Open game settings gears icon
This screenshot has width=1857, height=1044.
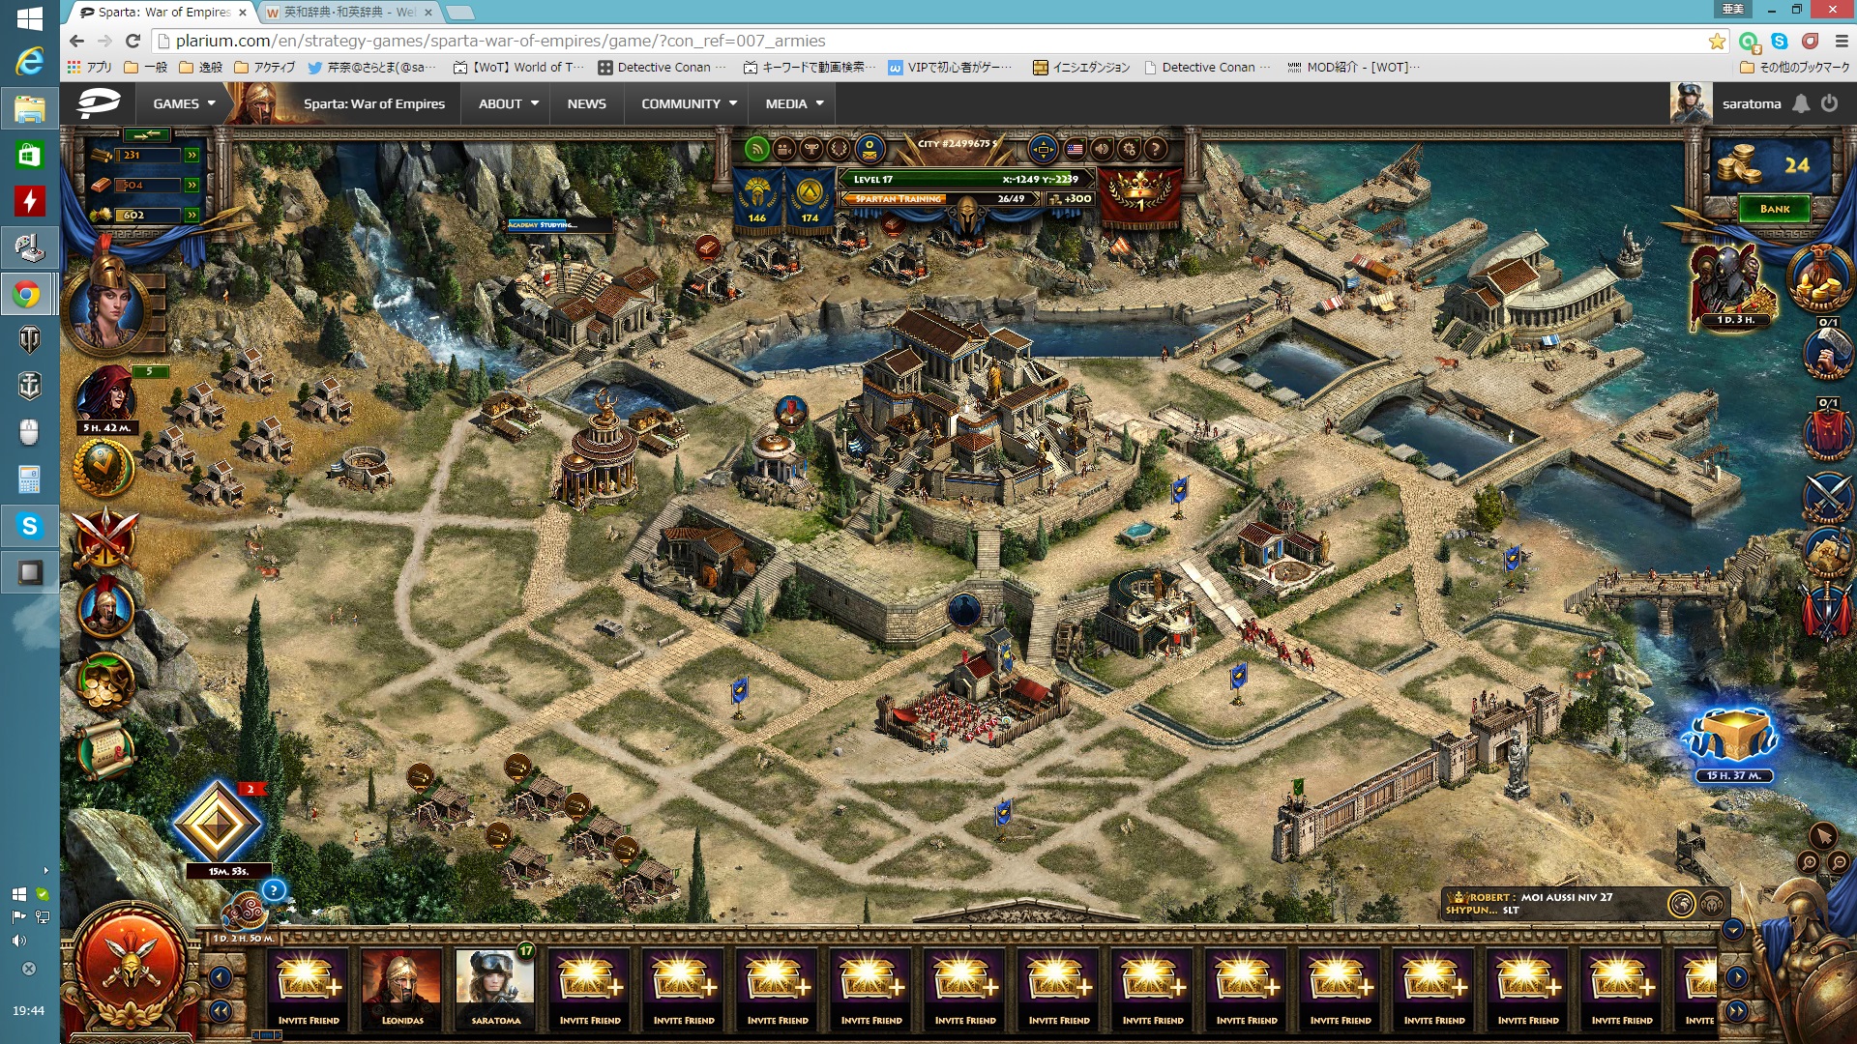click(x=1129, y=149)
